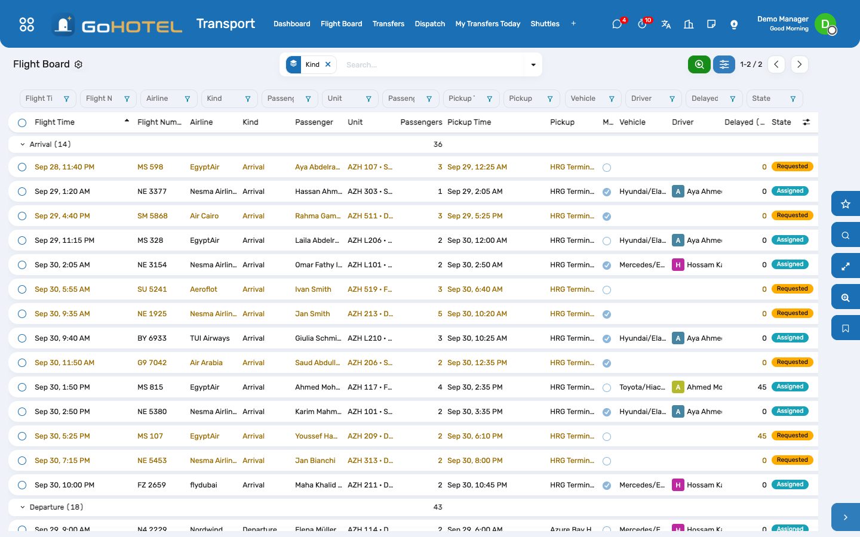Click the bookmark side button
The width and height of the screenshot is (860, 537).
pyautogui.click(x=846, y=328)
